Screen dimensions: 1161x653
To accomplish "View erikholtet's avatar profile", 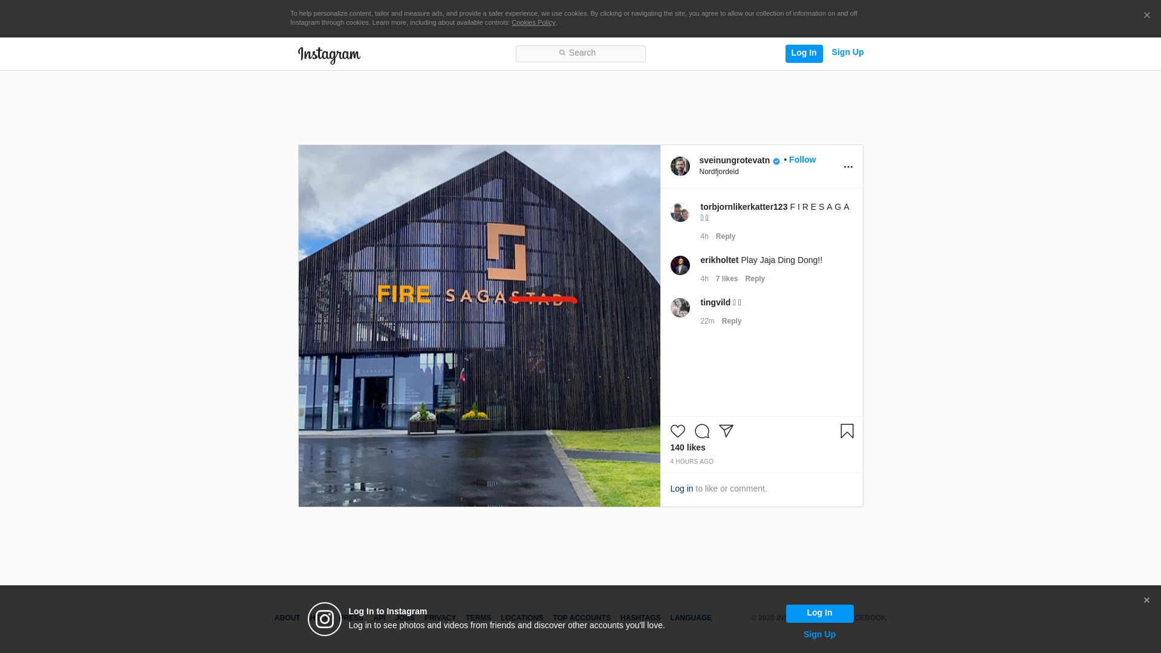I will (680, 265).
